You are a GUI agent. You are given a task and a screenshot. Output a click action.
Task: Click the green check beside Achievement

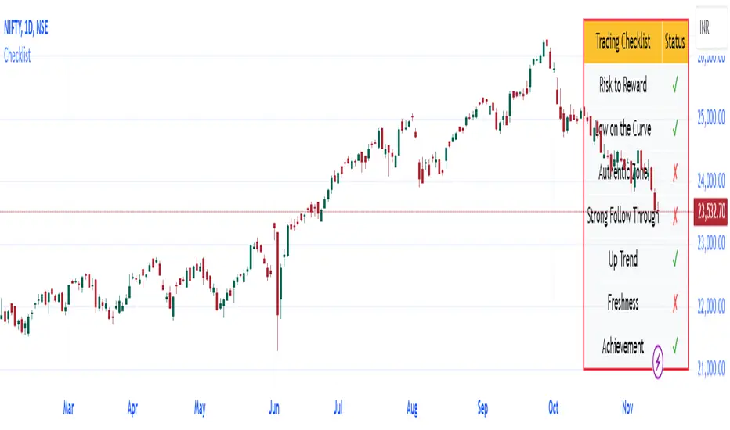[674, 345]
